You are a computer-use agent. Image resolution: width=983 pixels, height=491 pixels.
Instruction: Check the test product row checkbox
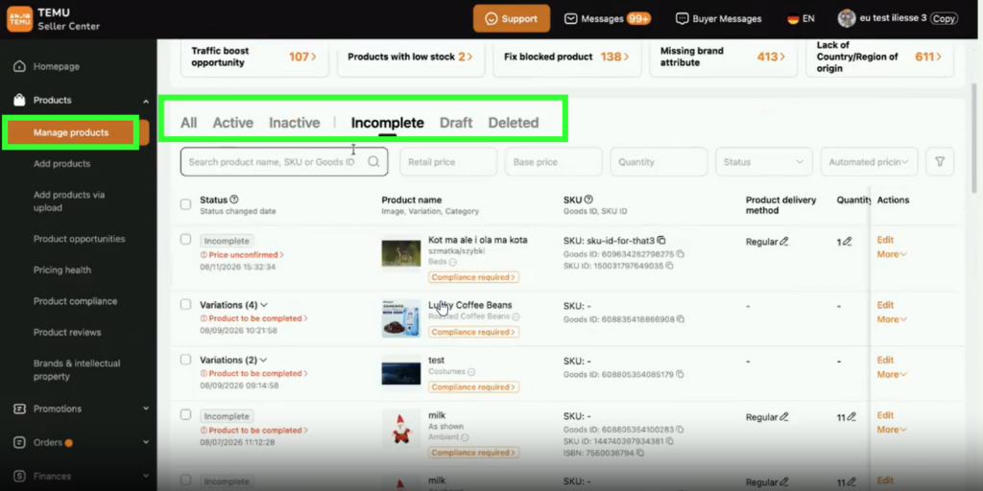(x=185, y=360)
